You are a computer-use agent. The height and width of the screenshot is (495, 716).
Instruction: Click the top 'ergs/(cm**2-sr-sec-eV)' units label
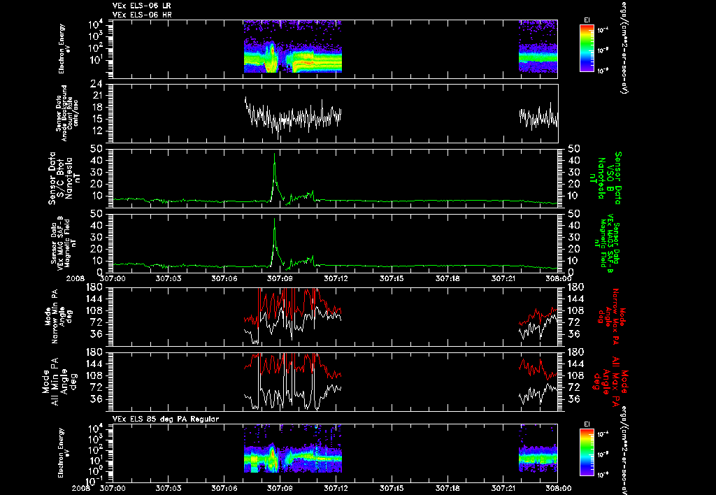click(623, 47)
